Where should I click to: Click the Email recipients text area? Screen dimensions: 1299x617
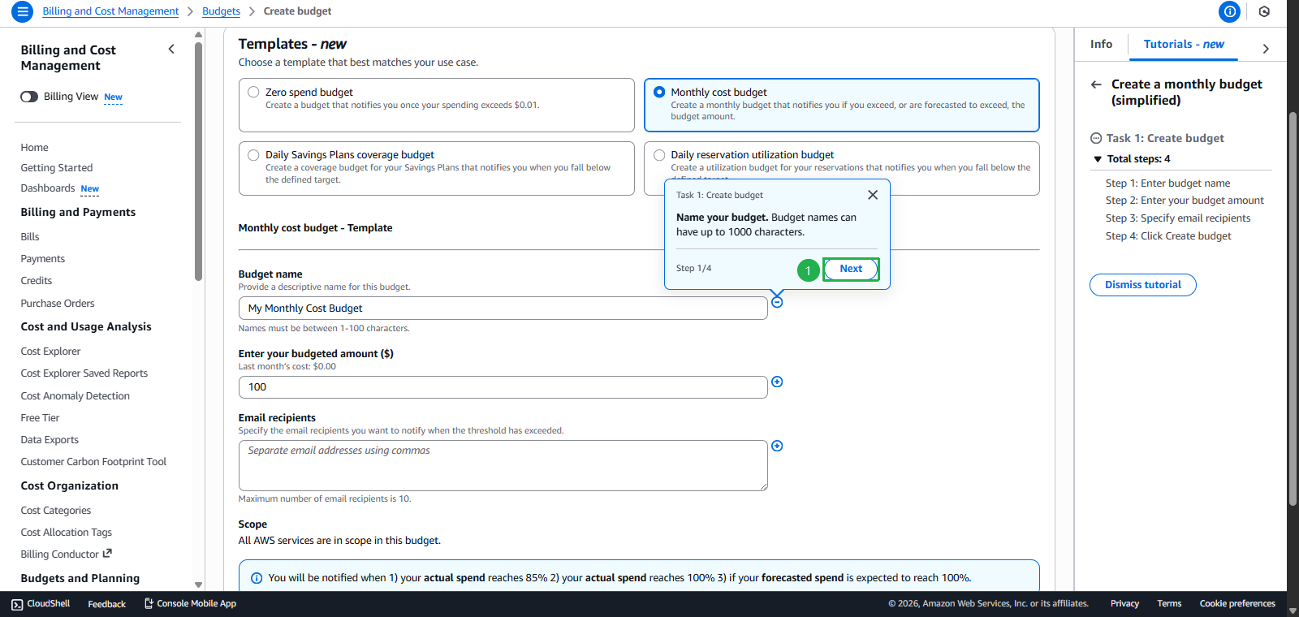click(503, 465)
